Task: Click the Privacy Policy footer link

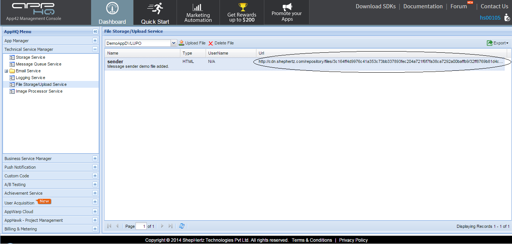Action: (353, 240)
